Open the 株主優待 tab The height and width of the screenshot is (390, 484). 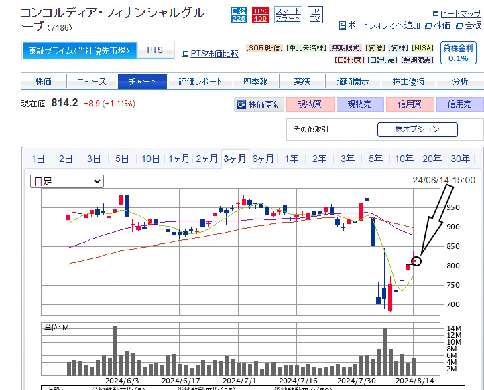pos(408,82)
